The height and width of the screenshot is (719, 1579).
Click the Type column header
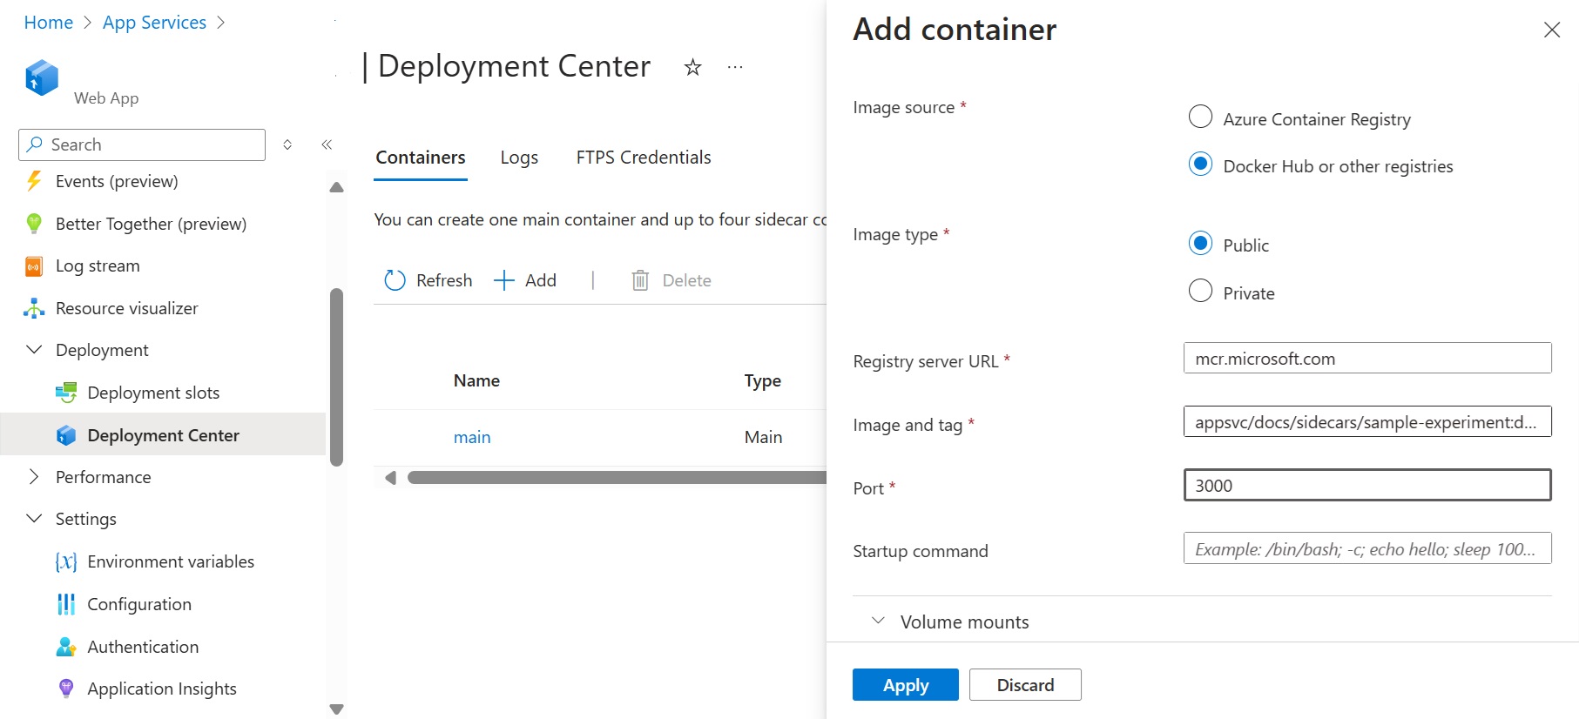click(x=763, y=380)
